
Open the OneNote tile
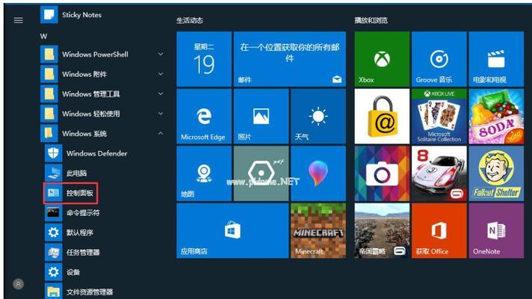(496, 231)
